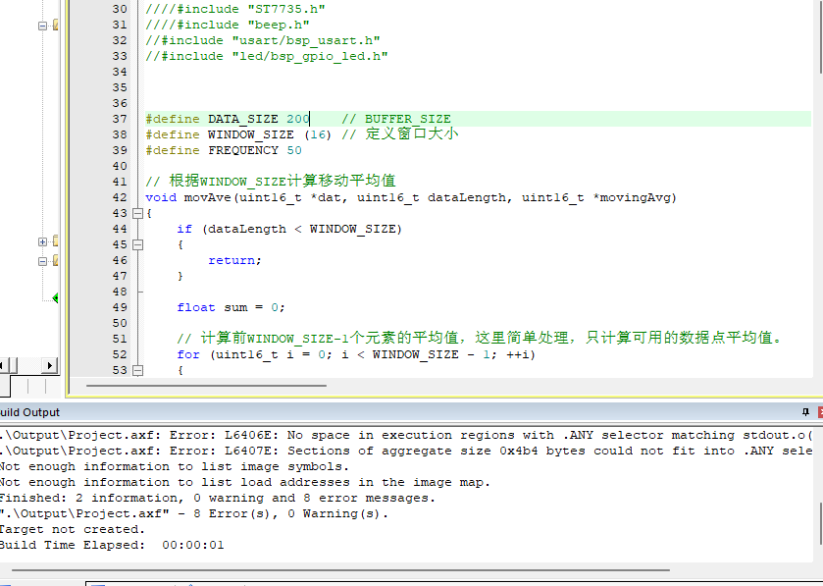Screen dimensions: 823x586
Task: Click the Chinese comment on line 51
Action: (479, 339)
